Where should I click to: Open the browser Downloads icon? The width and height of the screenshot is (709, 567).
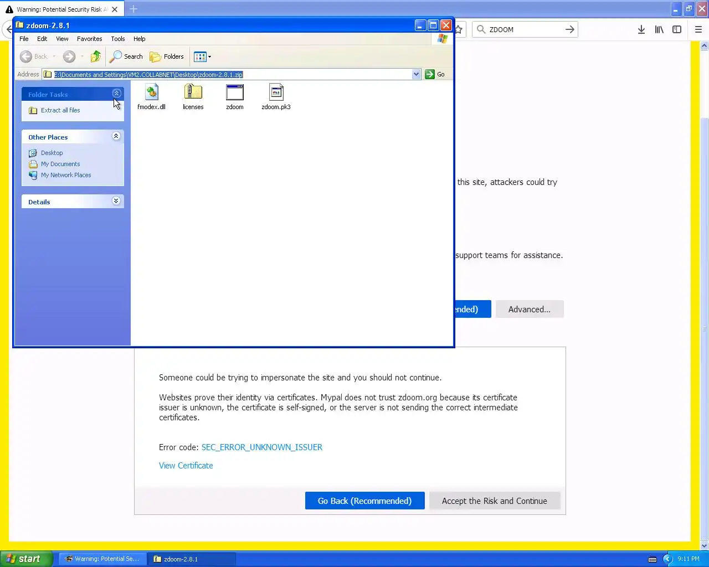point(641,29)
